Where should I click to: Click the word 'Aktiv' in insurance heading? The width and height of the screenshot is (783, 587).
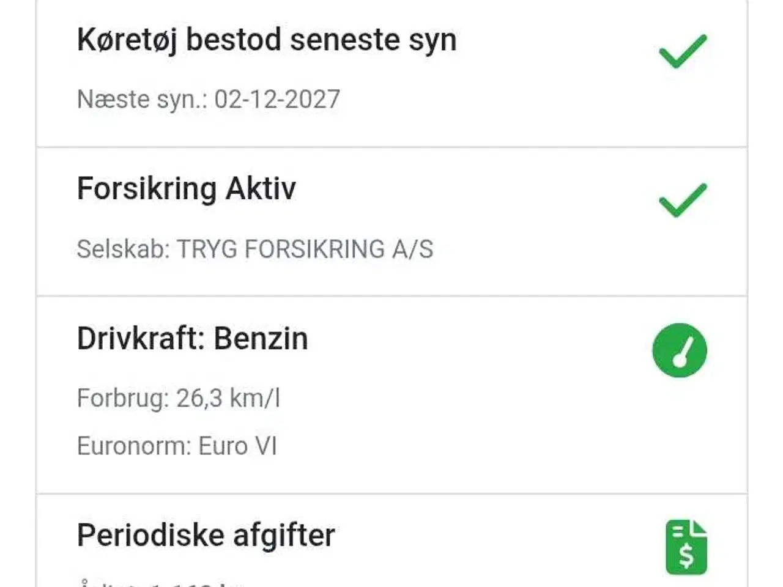(261, 188)
